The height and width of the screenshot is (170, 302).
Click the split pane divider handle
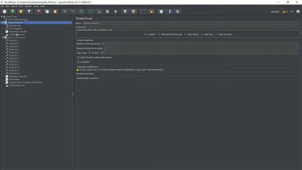point(73,94)
